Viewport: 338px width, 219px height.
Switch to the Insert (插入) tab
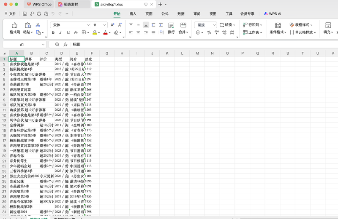click(x=133, y=14)
